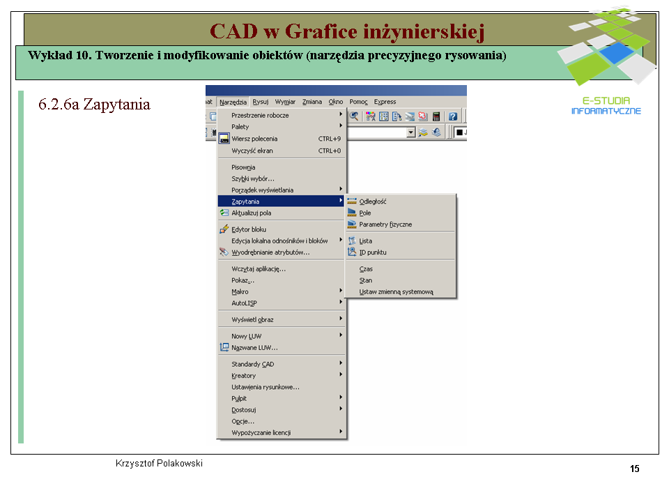Viewport: 669px width, 502px height.
Task: Open the Wymiar menu in menu bar
Action: click(285, 102)
